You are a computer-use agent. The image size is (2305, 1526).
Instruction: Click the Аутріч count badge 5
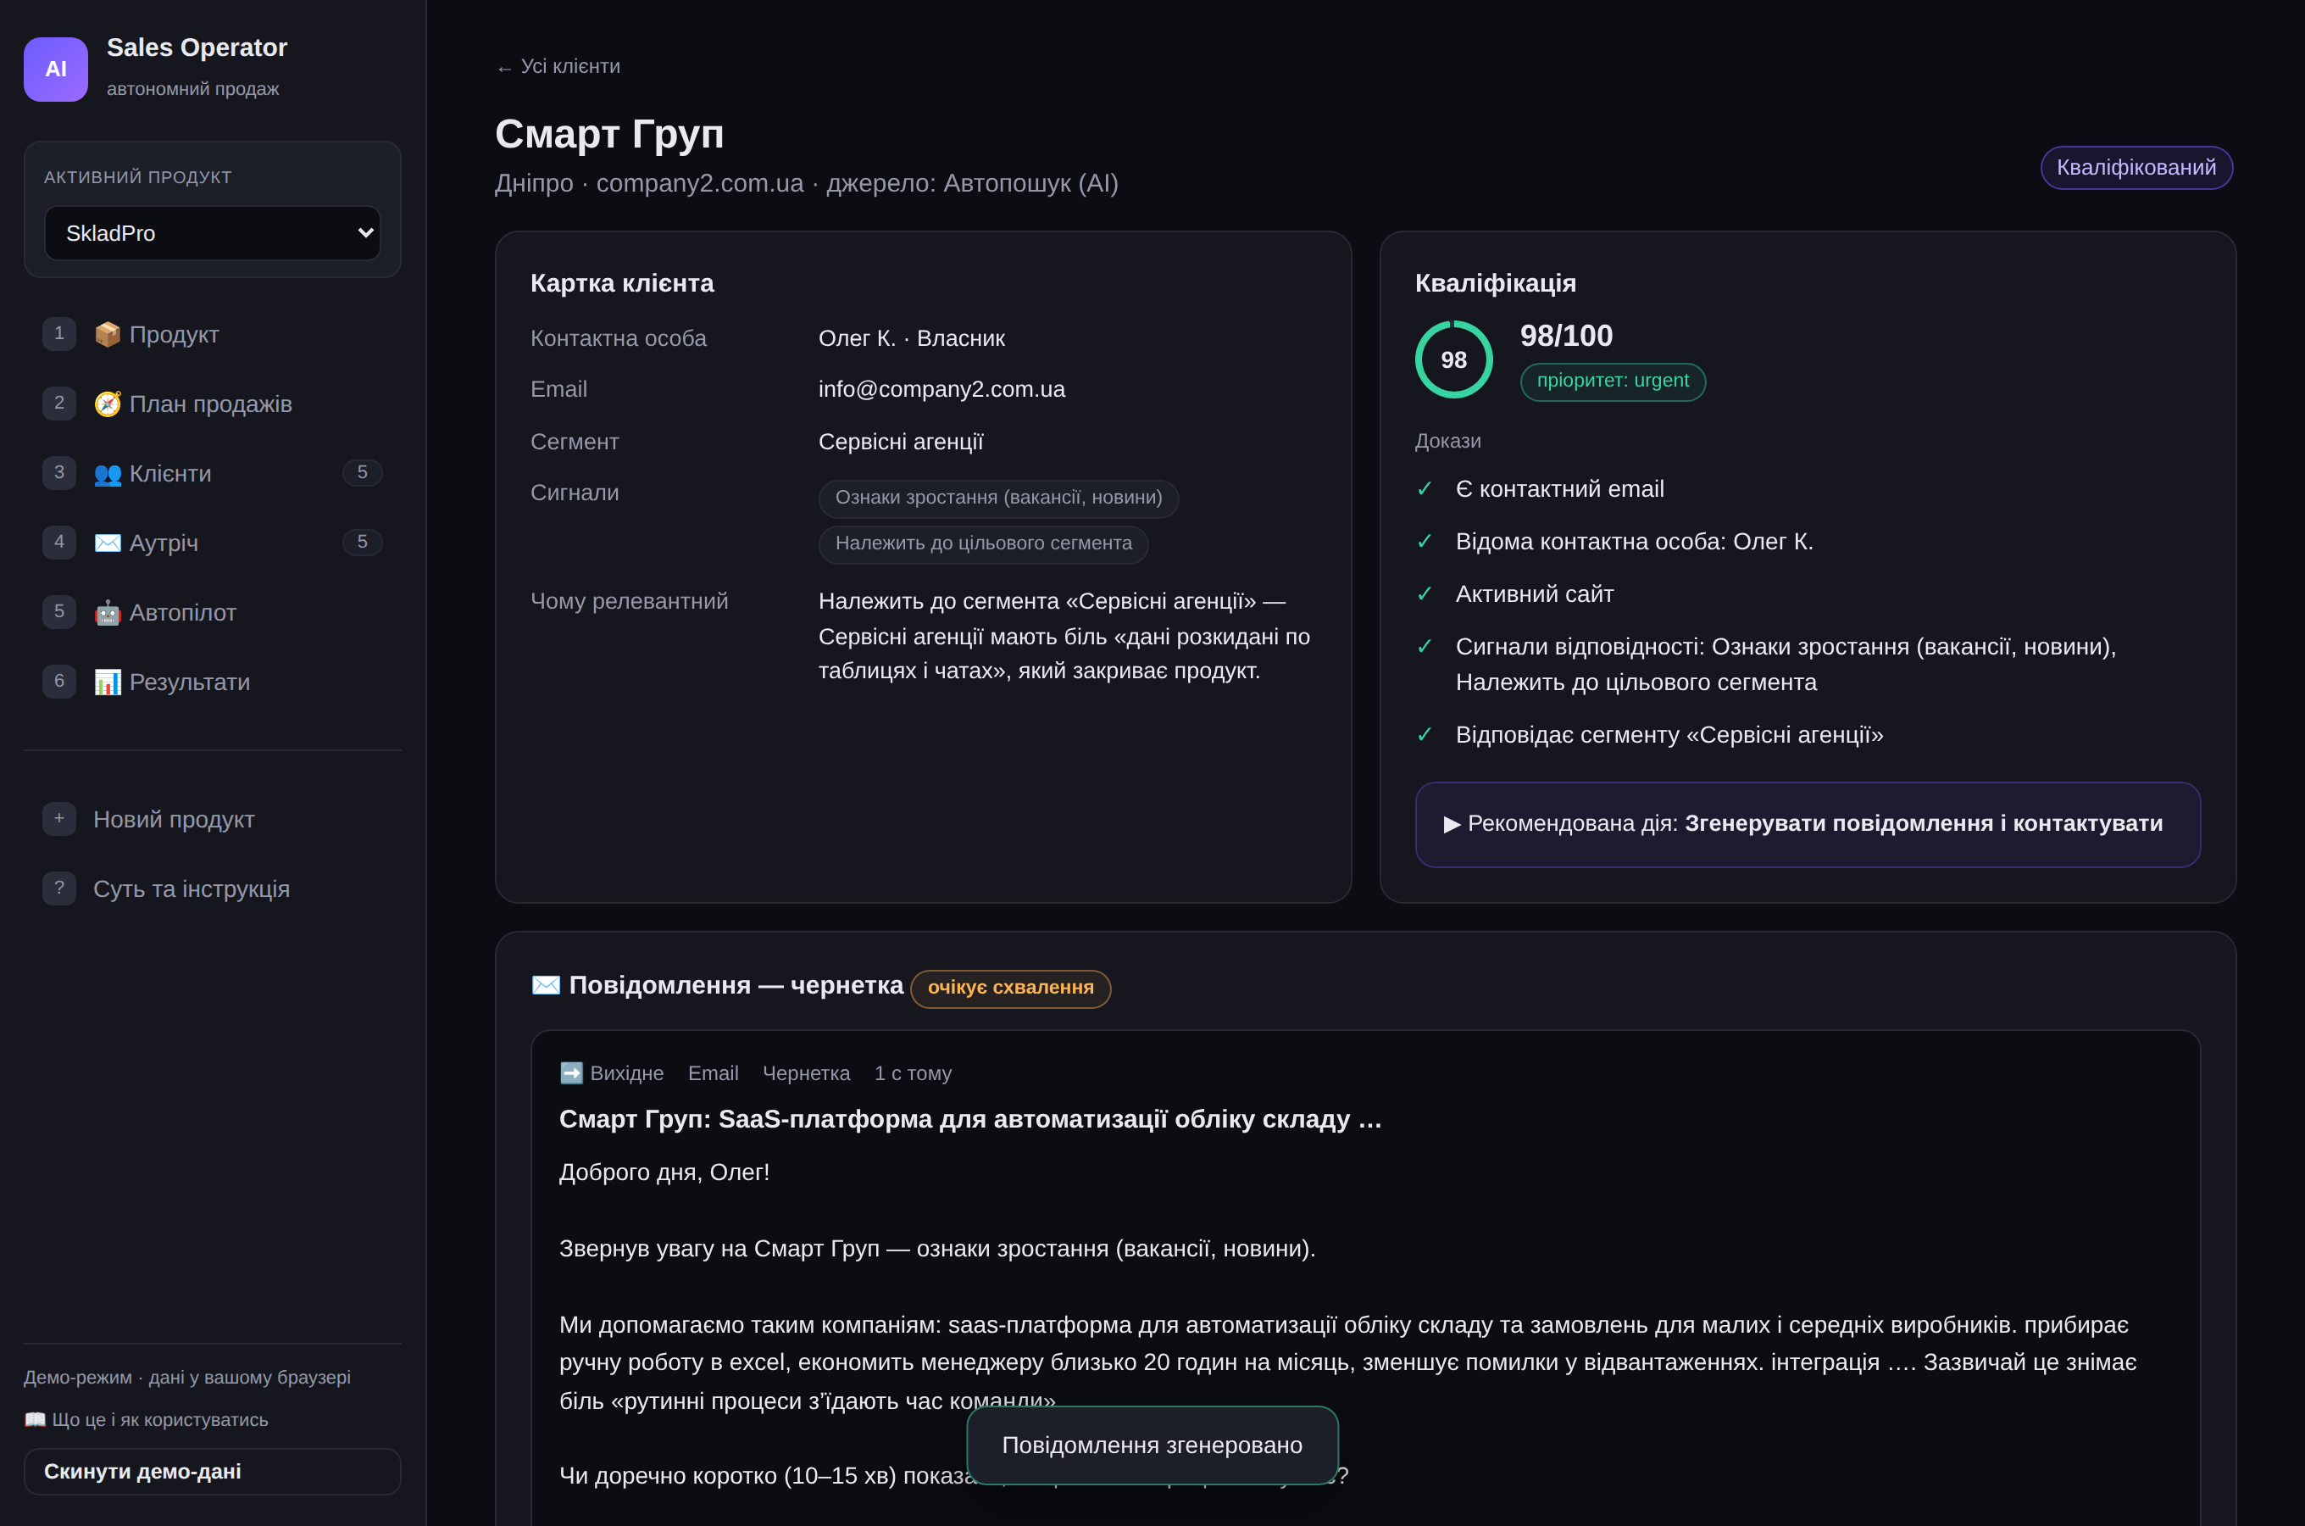(362, 542)
